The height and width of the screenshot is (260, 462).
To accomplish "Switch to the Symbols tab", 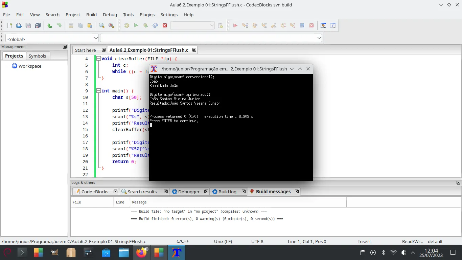I will [x=37, y=56].
